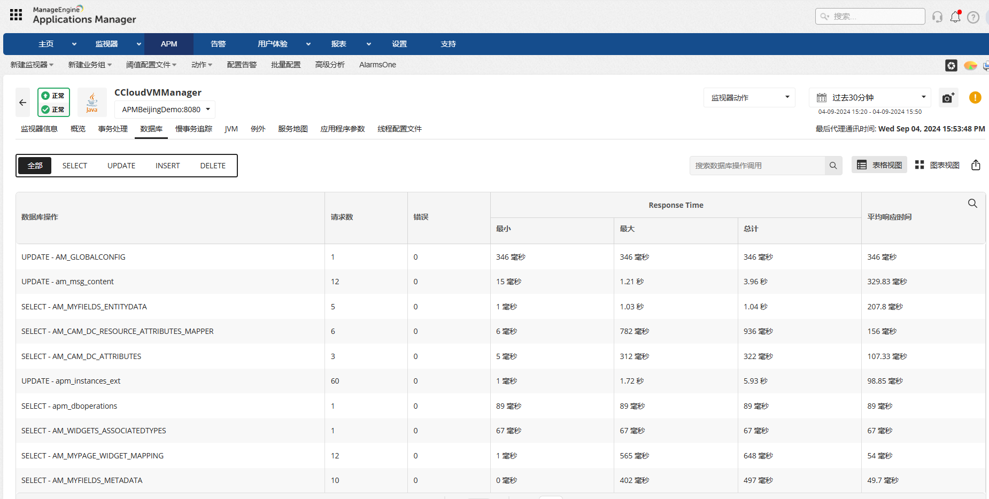The width and height of the screenshot is (989, 499).
Task: Open the AlarmsOne link
Action: [377, 65]
